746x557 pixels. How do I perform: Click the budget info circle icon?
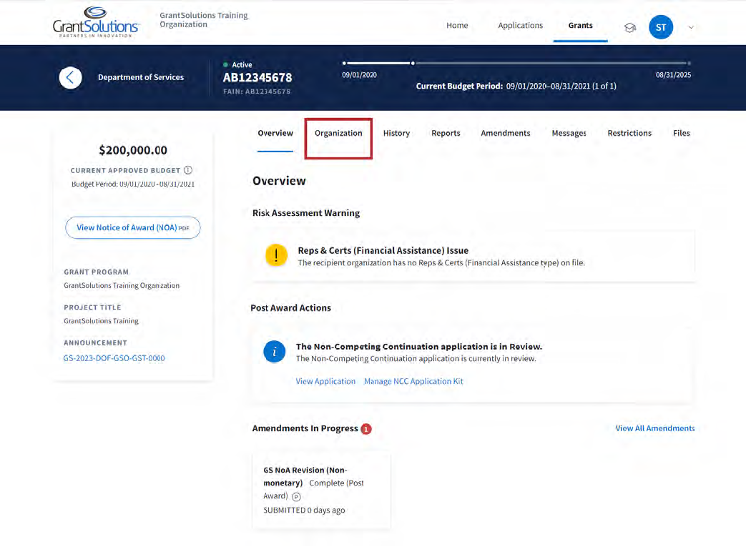188,170
